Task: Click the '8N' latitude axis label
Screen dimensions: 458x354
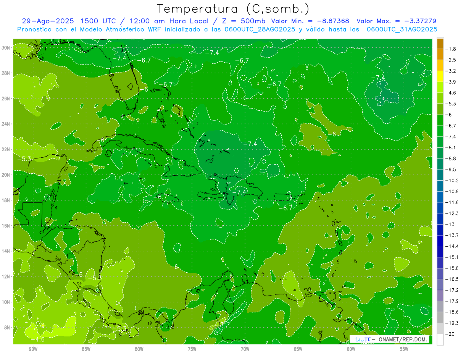Action: click(x=8, y=327)
